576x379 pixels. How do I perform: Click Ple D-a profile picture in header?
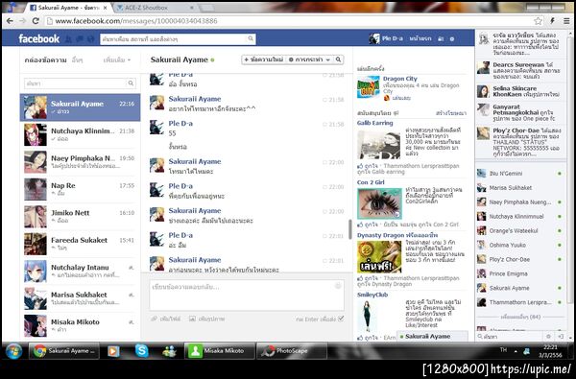pos(374,38)
